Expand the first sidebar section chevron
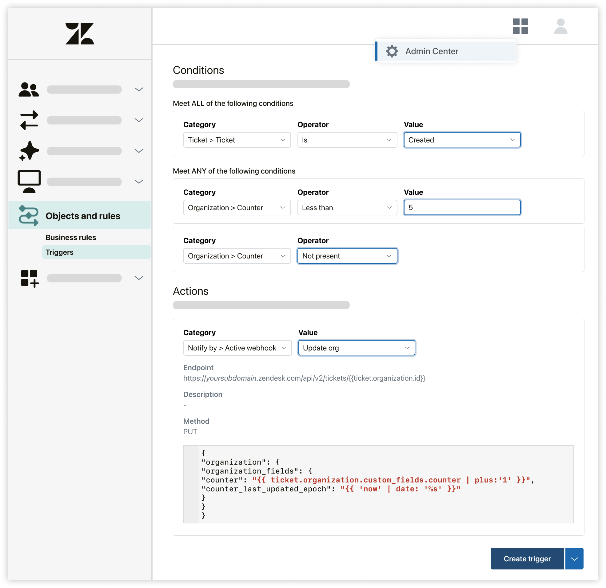This screenshot has width=606, height=588. point(139,90)
